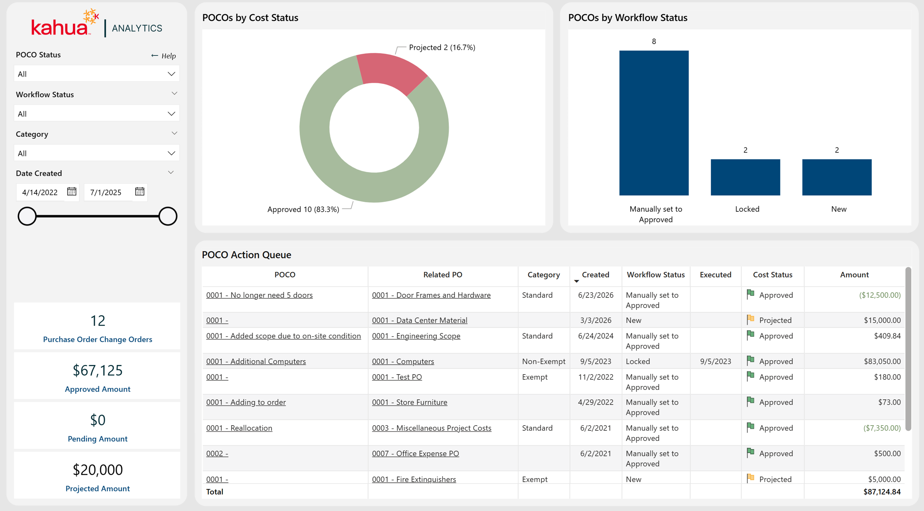Sort table by Cost Status column header
This screenshot has width=924, height=511.
pyautogui.click(x=772, y=274)
